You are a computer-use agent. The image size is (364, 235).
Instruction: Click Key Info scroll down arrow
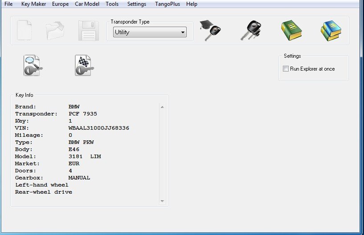pyautogui.click(x=162, y=201)
